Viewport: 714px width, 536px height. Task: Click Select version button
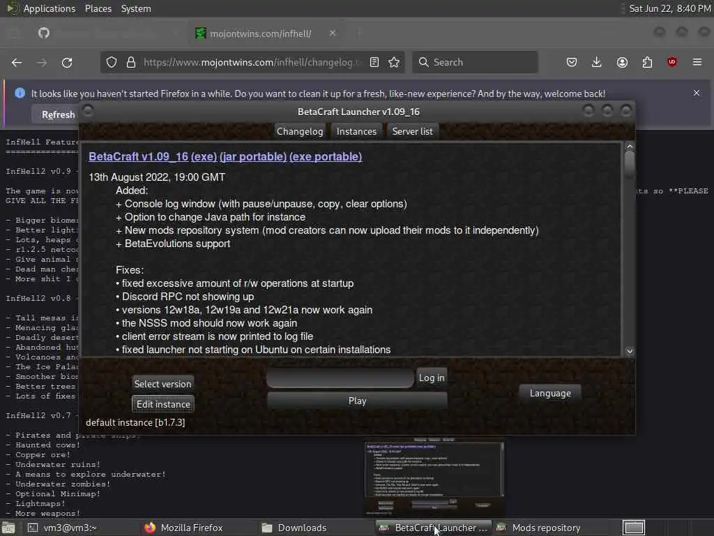coord(162,385)
